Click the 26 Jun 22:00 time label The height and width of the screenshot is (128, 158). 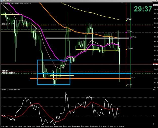click(x=103, y=126)
